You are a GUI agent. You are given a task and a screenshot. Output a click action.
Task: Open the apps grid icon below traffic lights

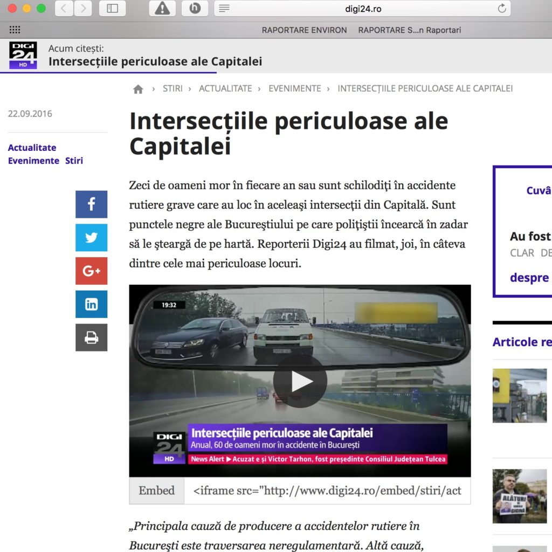tap(15, 30)
